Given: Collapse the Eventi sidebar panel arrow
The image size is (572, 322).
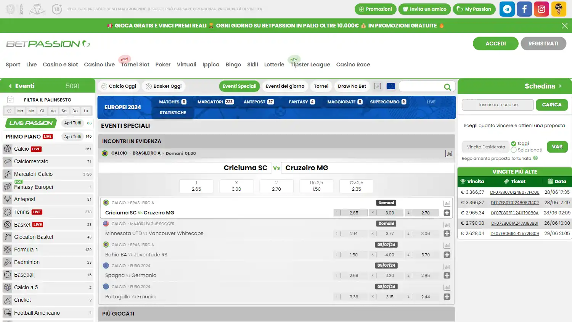Looking at the screenshot, I should click(x=10, y=86).
